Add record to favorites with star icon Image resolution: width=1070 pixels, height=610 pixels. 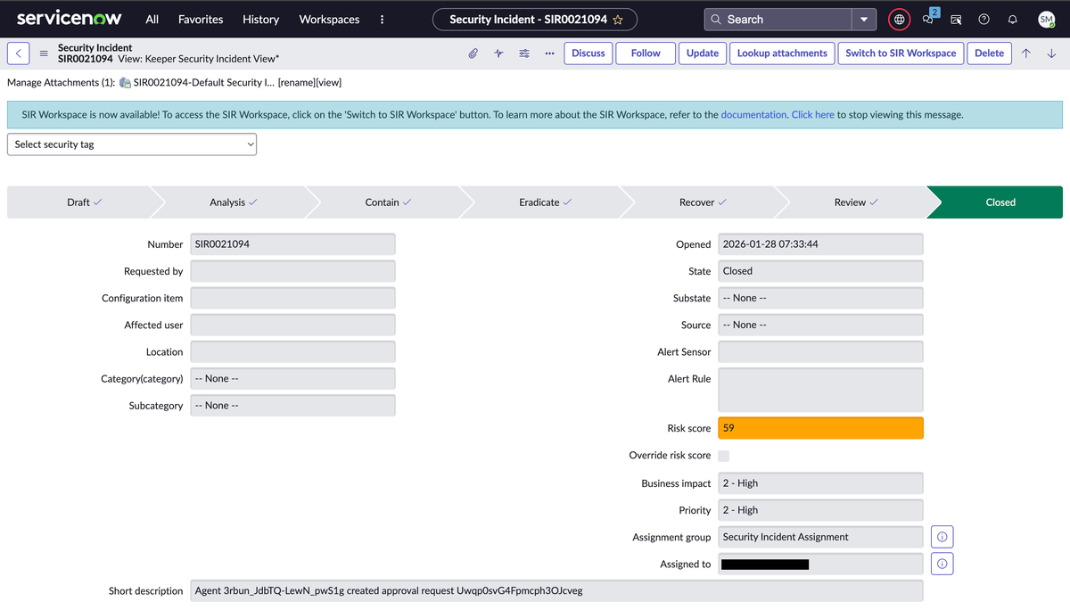pos(618,20)
